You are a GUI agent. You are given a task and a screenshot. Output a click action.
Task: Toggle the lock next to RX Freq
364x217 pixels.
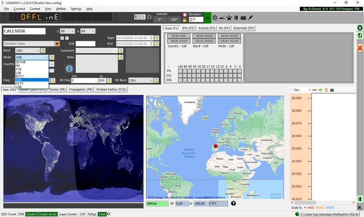[x=109, y=80]
